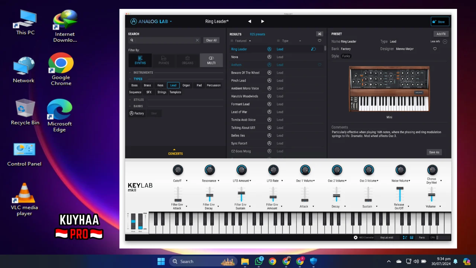This screenshot has height=268, width=476.
Task: Toggle the Factory bank filter
Action: point(136,113)
